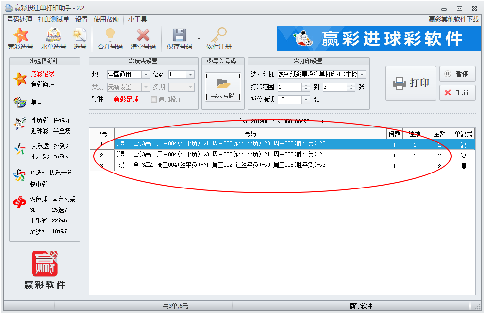Open 软件注册 key icon
The image size is (485, 314).
218,39
